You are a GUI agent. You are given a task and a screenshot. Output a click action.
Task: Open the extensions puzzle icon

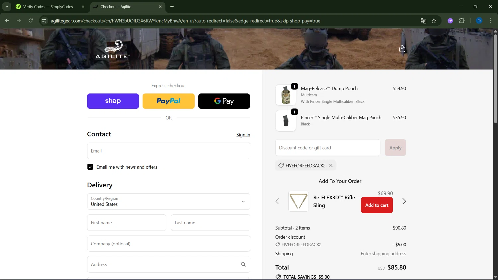point(462,21)
